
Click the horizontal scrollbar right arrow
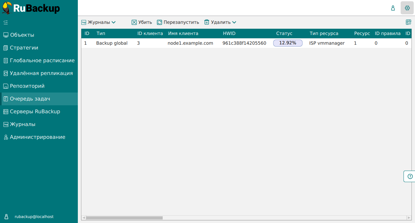click(409, 218)
